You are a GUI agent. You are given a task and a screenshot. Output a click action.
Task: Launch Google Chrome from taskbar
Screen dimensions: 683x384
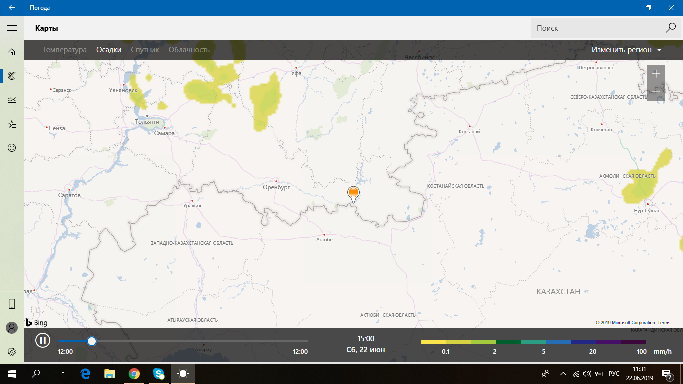[134, 373]
